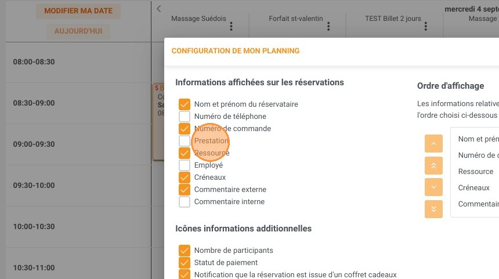
Task: Open Forfait st-valentin column options menu
Action: 328,27
